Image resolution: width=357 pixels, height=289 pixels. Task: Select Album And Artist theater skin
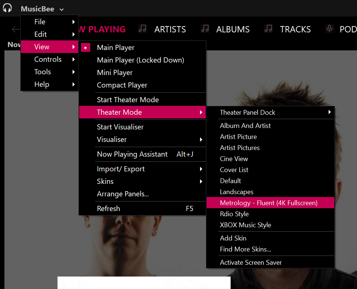point(270,126)
